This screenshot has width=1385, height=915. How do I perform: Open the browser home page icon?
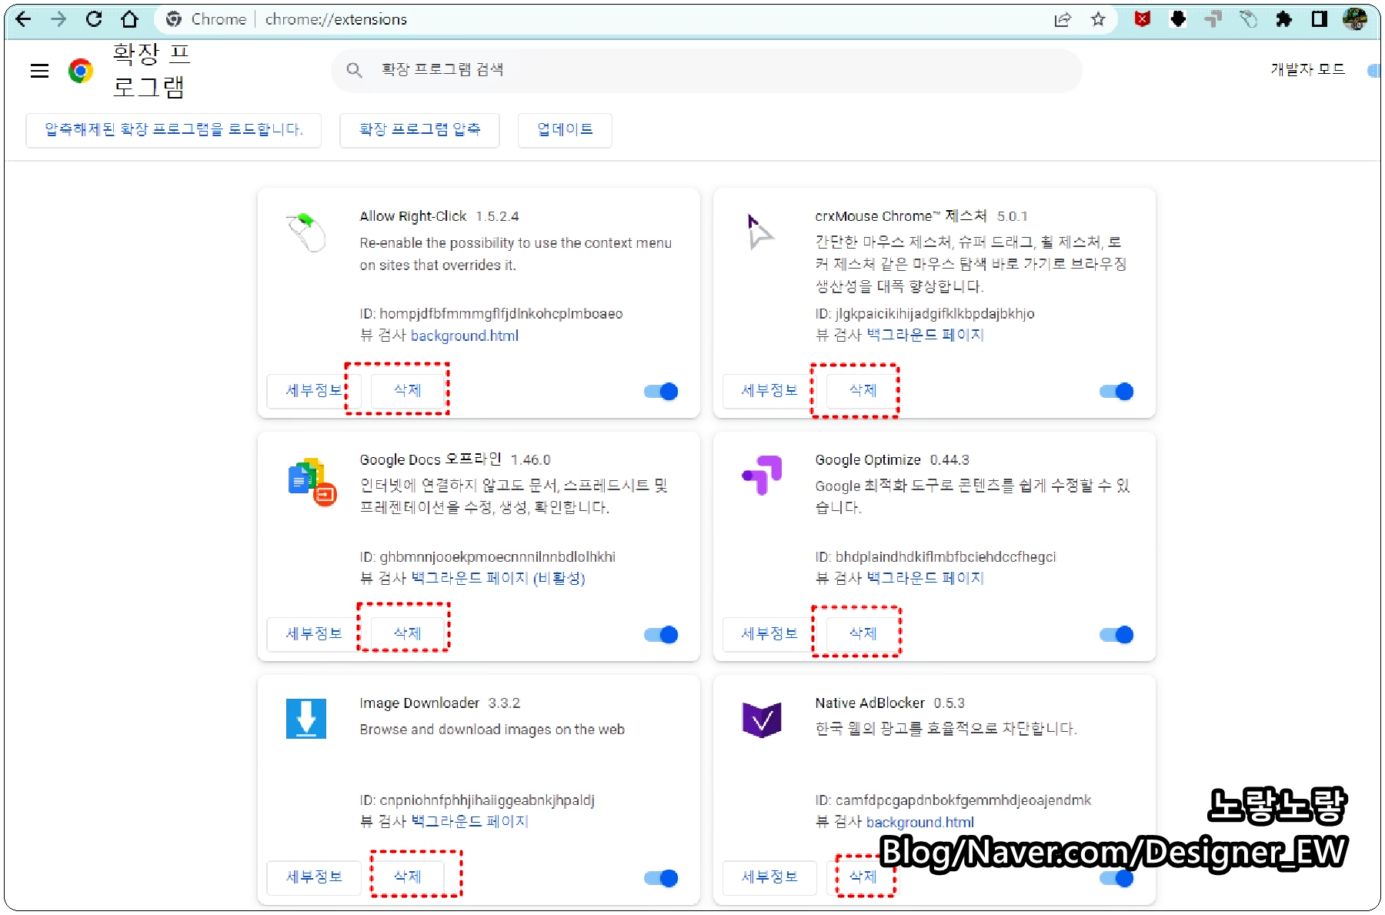129,19
